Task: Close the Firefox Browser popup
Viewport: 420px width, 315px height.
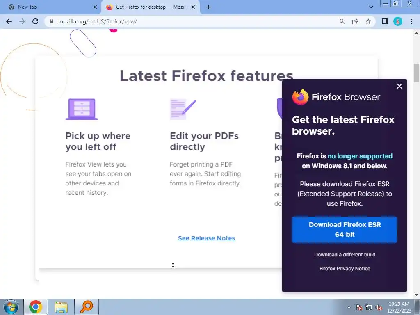Action: click(399, 86)
